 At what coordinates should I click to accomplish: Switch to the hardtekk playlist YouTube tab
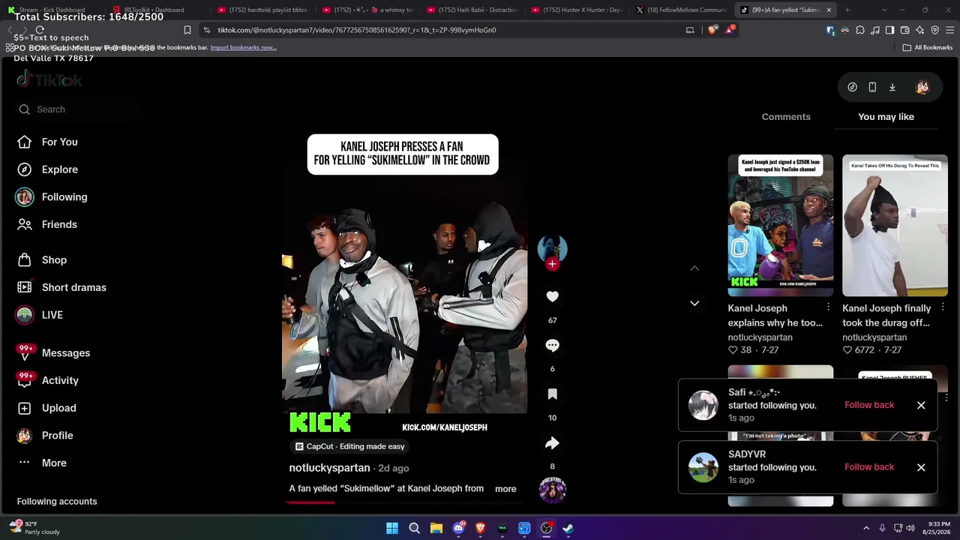pos(262,10)
